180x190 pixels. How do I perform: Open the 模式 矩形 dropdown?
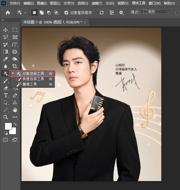pos(155,12)
